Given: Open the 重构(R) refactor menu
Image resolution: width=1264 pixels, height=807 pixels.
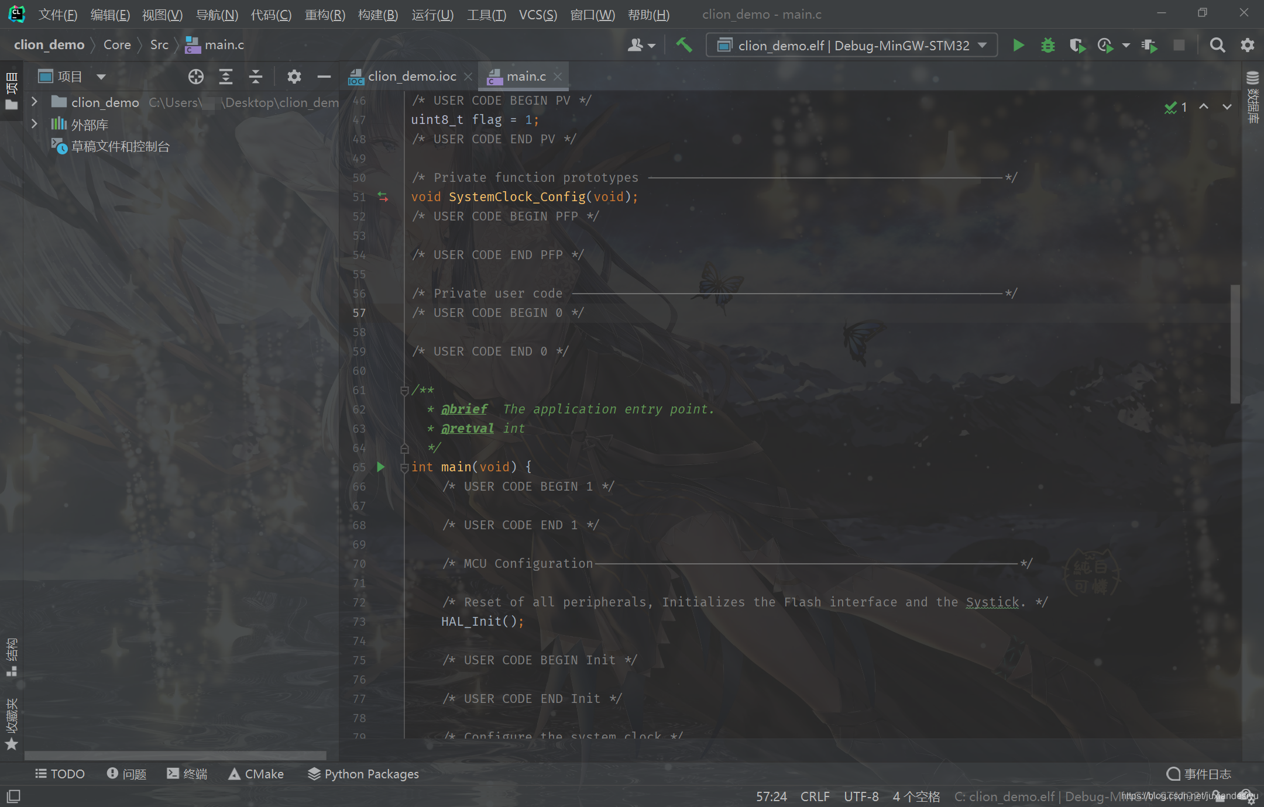Looking at the screenshot, I should click(325, 15).
